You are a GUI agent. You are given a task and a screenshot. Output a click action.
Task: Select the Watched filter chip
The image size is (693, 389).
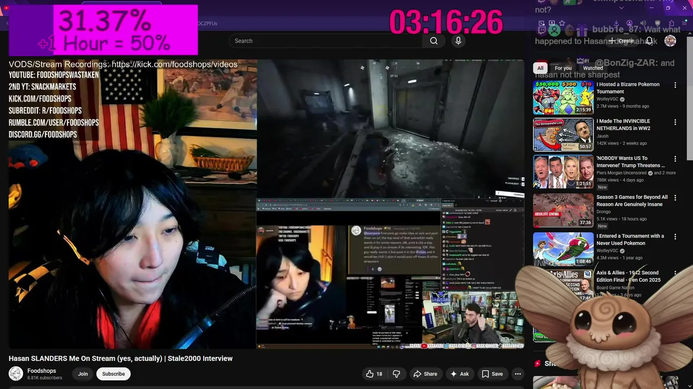click(x=593, y=68)
